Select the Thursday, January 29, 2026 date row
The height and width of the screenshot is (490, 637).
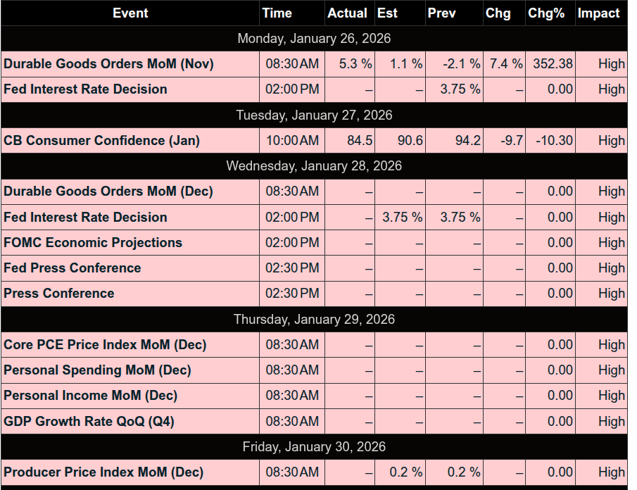[x=314, y=320]
